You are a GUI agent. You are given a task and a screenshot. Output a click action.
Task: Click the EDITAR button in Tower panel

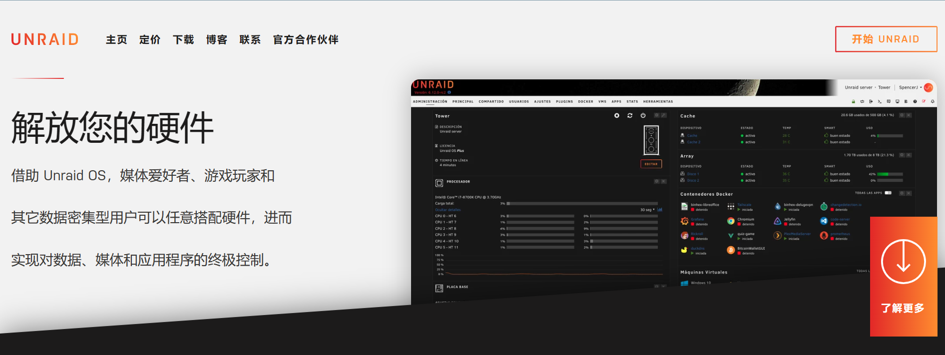click(x=651, y=164)
